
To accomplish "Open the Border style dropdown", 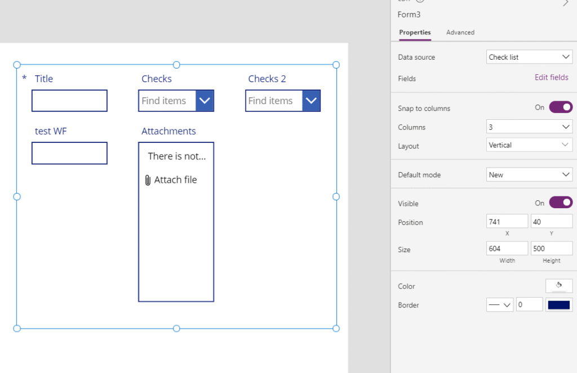I will click(500, 305).
